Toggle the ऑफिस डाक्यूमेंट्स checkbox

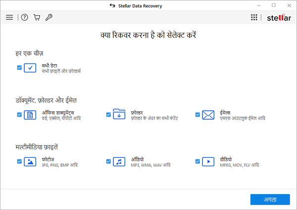point(19,115)
